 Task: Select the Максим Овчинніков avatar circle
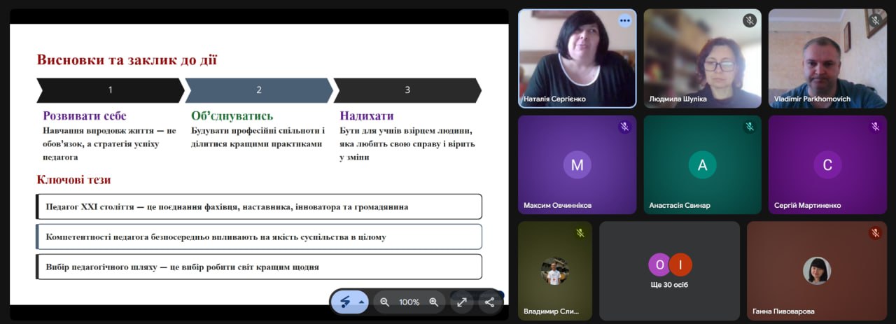tap(577, 165)
